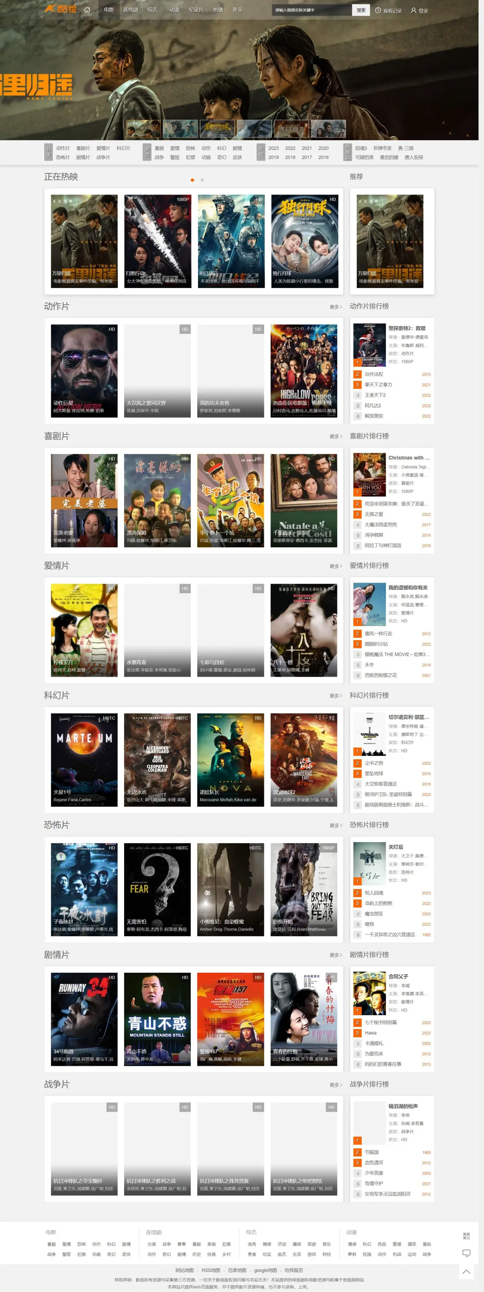This screenshot has height=1292, width=484.
Task: Open the 观看记录 viewing history
Action: pyautogui.click(x=388, y=10)
